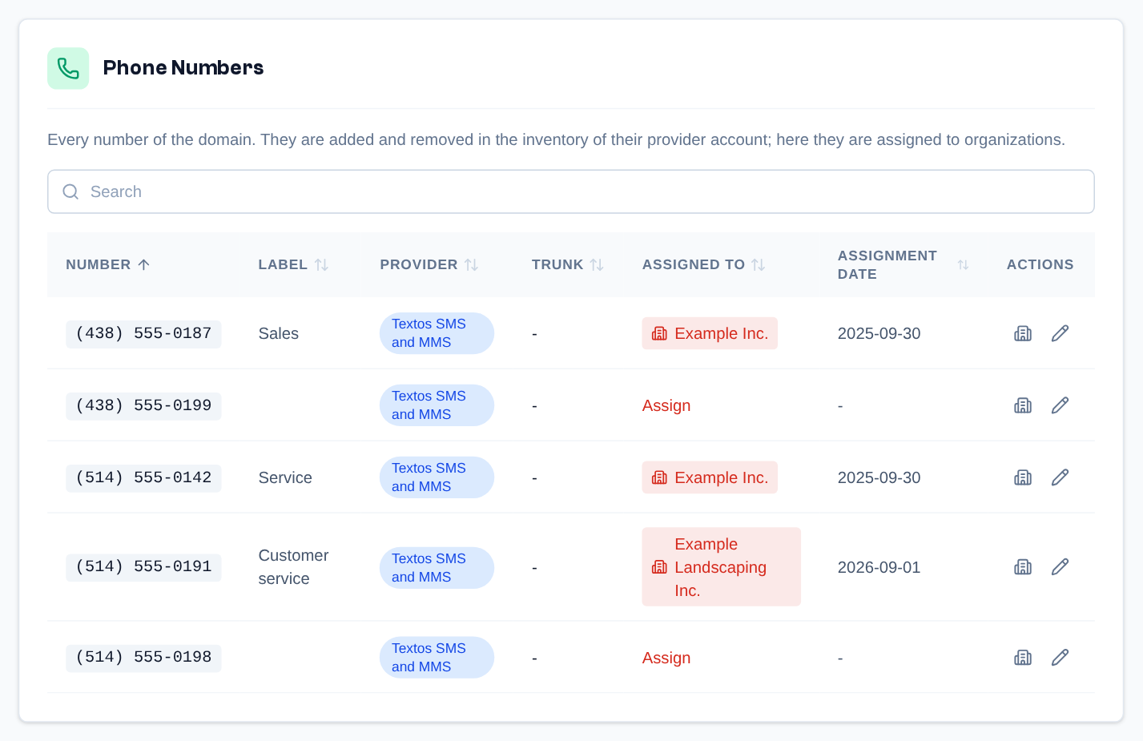The image size is (1143, 741).
Task: Click the magnifier icon in the search box
Action: pos(70,191)
